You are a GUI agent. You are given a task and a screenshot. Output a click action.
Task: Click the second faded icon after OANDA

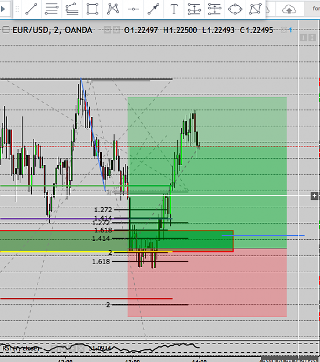pos(116,30)
